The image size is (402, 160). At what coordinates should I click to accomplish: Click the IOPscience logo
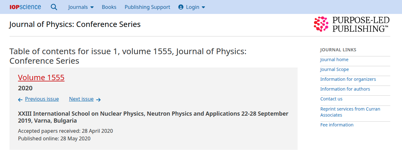tap(25, 7)
